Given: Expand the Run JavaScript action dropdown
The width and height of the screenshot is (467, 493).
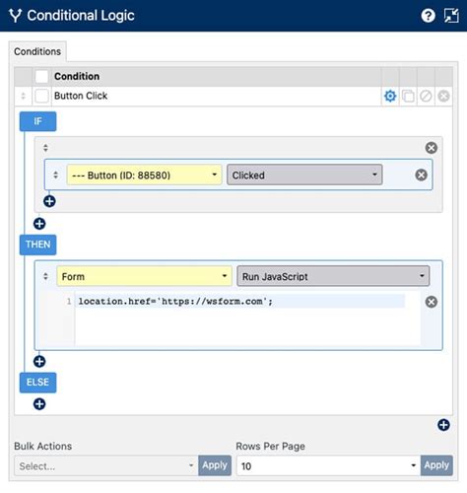Looking at the screenshot, I should (333, 276).
